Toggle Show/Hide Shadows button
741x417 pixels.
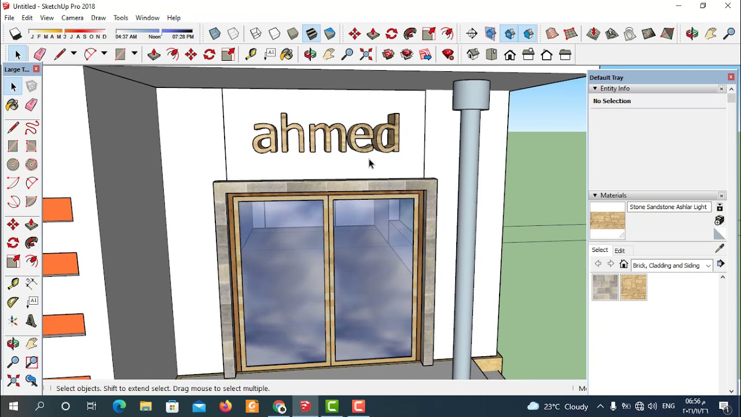pyautogui.click(x=16, y=34)
